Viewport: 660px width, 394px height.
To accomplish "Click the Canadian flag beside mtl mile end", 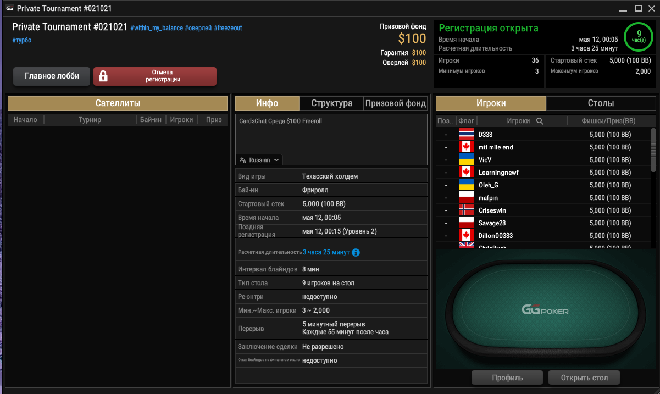I will tap(466, 147).
